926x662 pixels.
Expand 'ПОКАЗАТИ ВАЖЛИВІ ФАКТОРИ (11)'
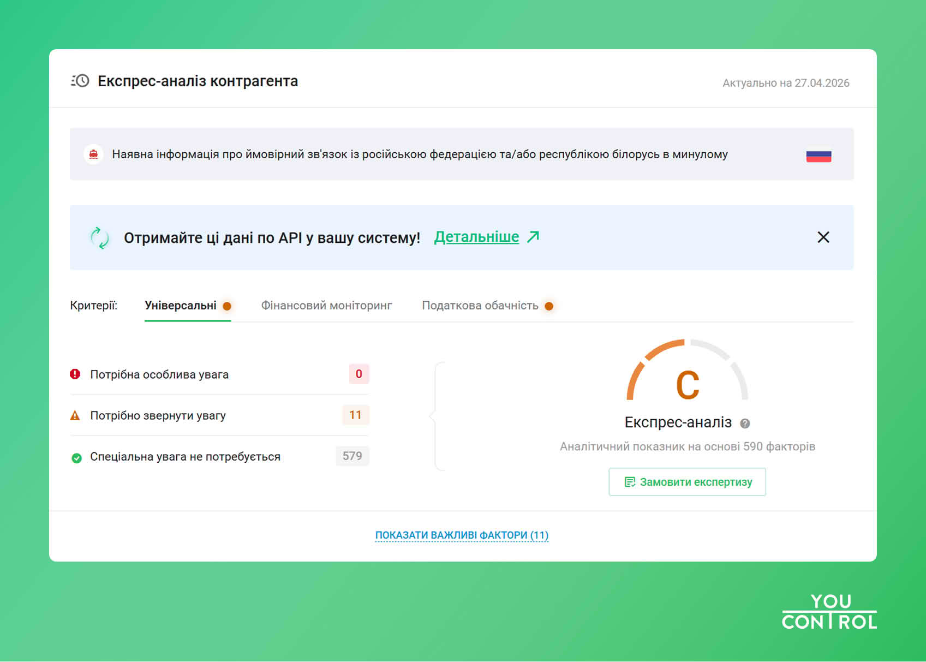pos(462,535)
